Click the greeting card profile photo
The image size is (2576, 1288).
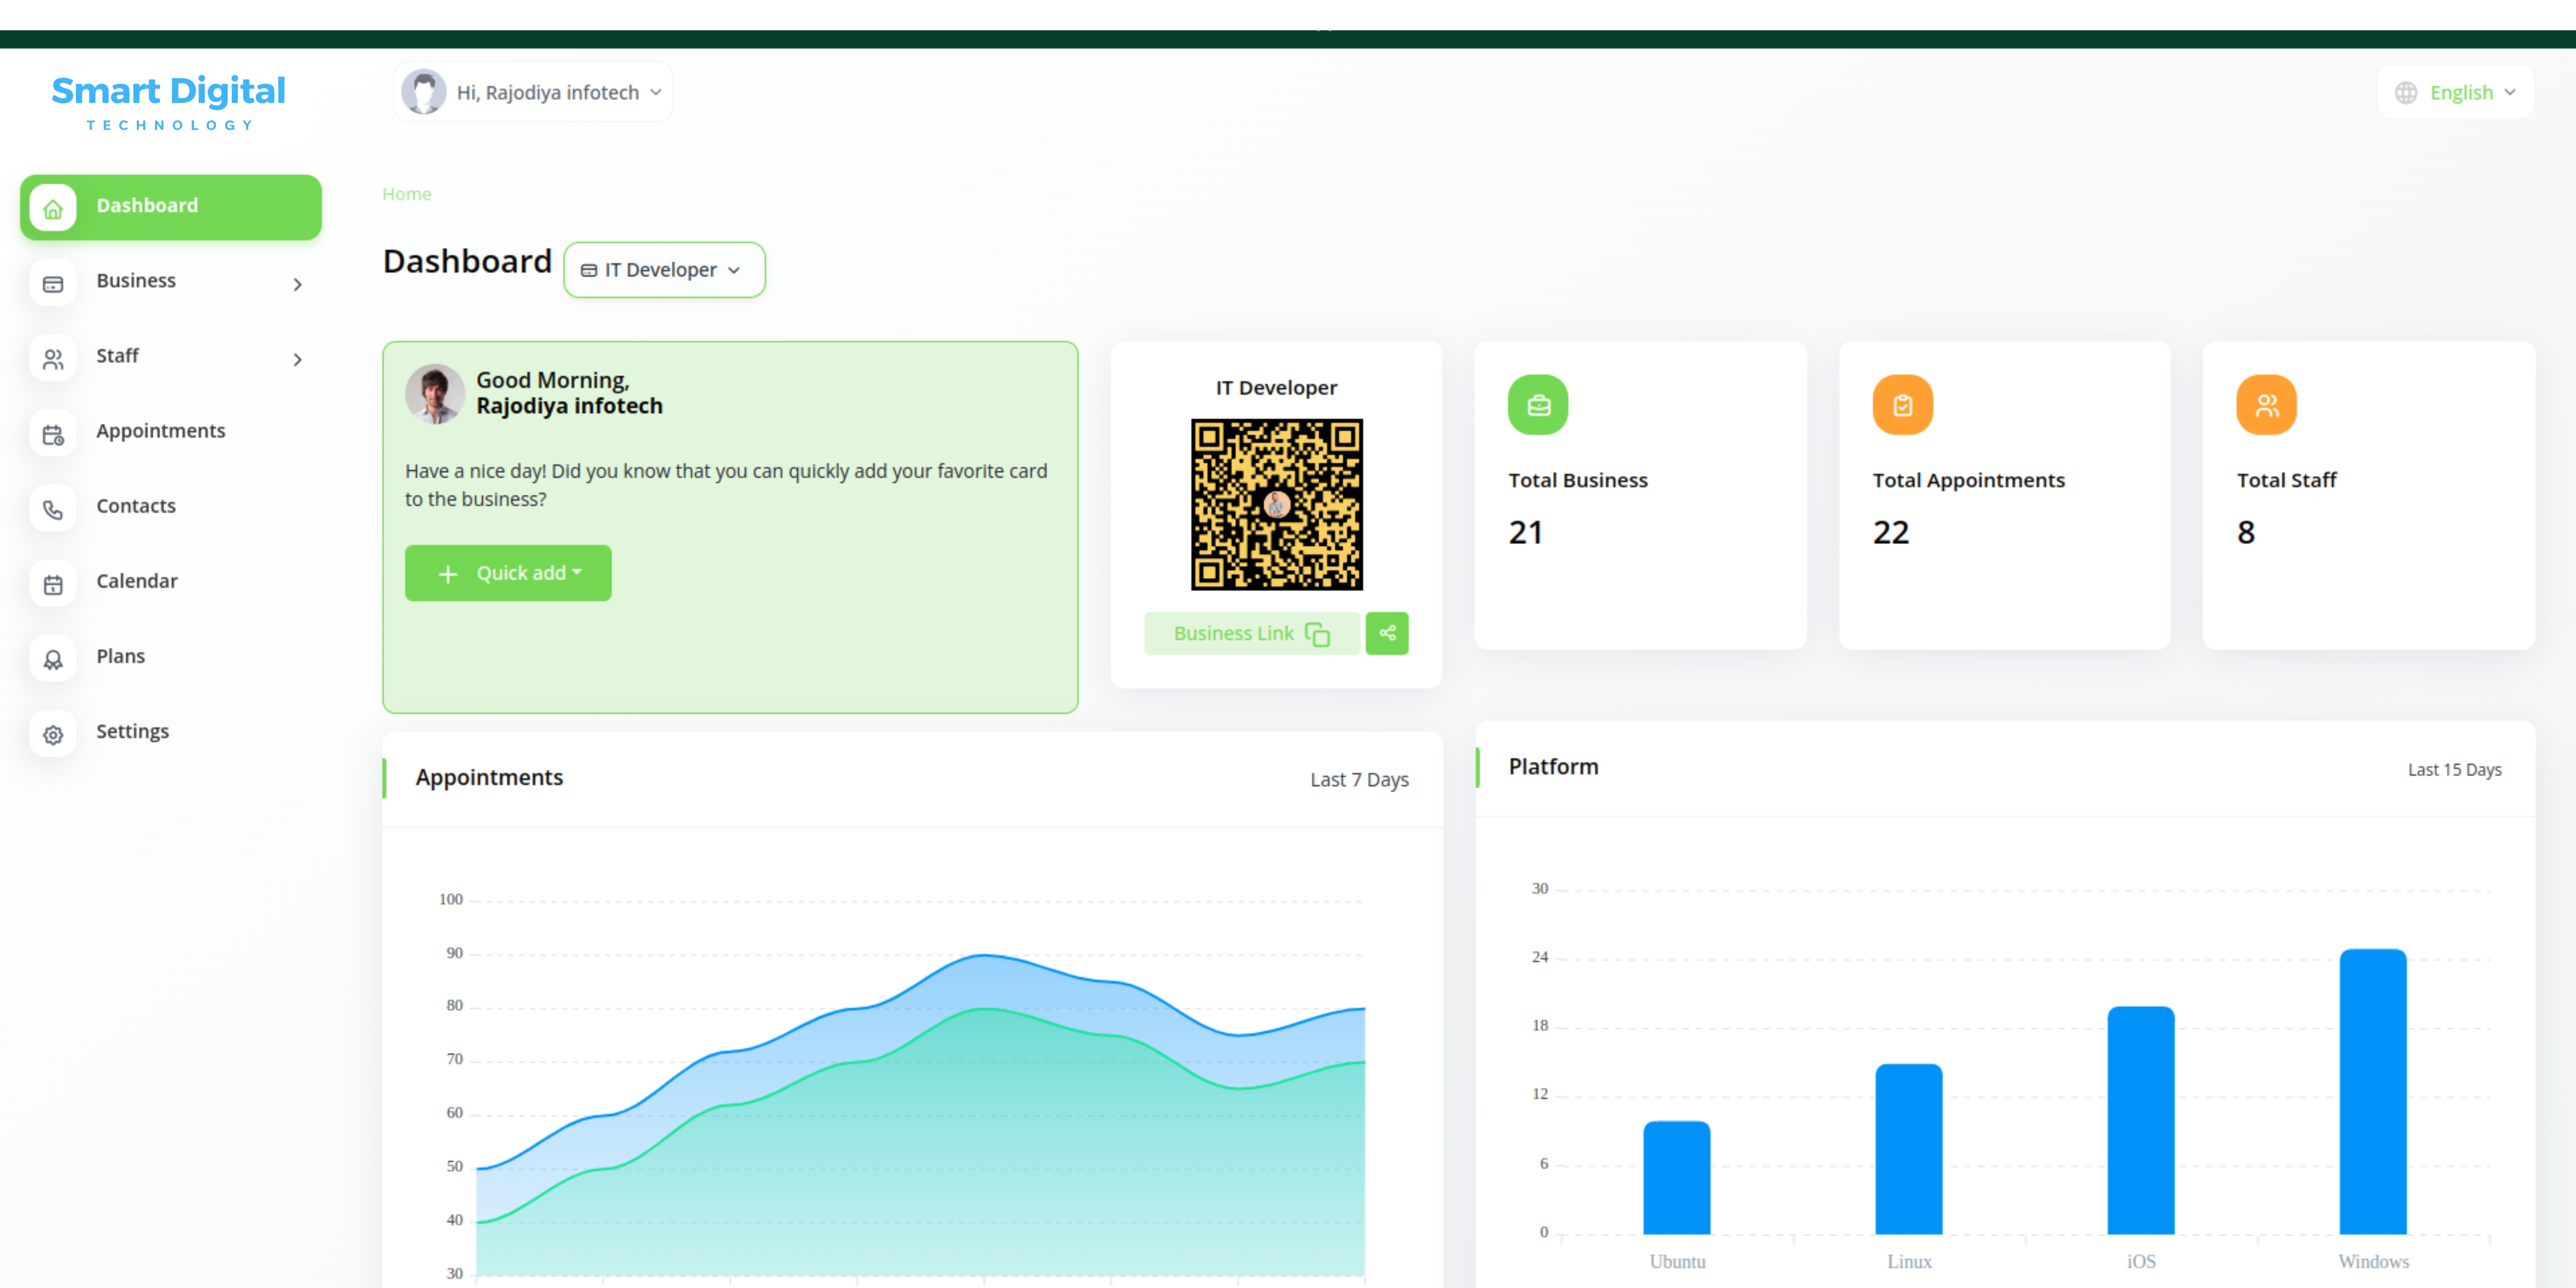coord(434,393)
